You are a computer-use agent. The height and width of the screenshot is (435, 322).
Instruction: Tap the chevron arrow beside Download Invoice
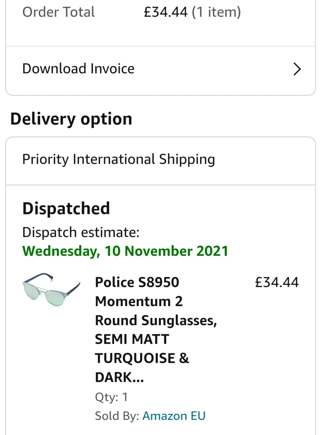[297, 69]
